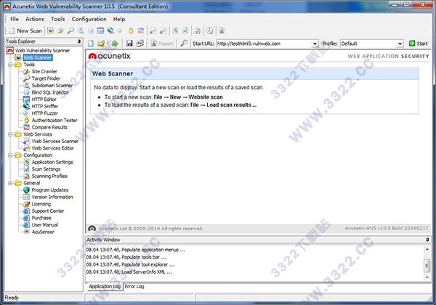This screenshot has width=436, height=305.
Task: Launch Site Crawler via top toolbar icon
Action: click(60, 30)
